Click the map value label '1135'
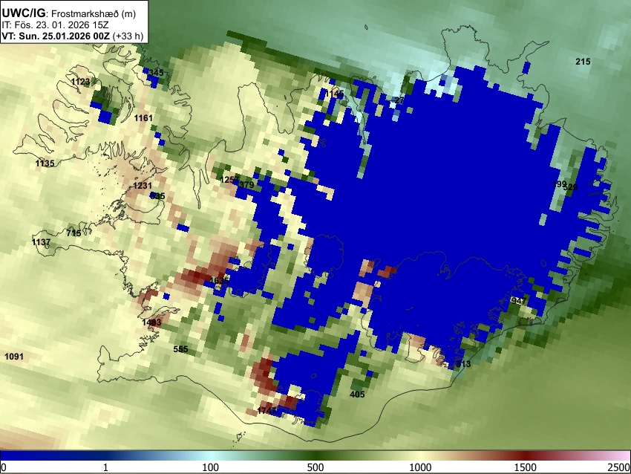Image resolution: width=631 pixels, height=474 pixels. point(45,163)
